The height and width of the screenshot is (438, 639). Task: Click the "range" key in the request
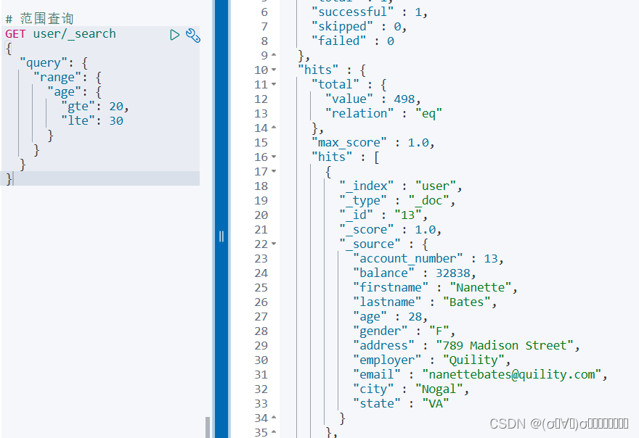[x=57, y=78]
